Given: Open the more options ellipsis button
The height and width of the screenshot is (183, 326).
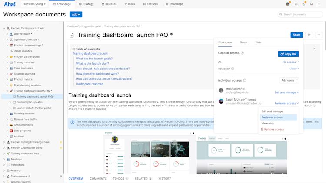Looking at the screenshot, I should click(x=319, y=35).
